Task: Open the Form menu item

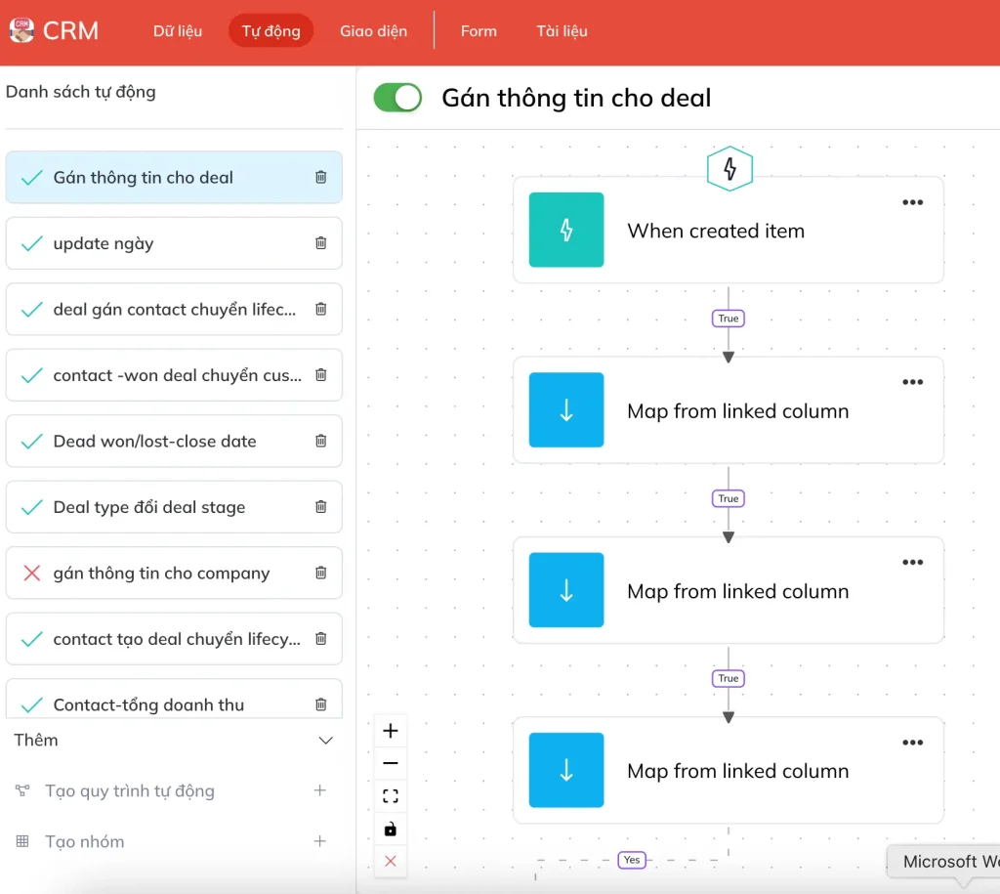Action: tap(479, 30)
